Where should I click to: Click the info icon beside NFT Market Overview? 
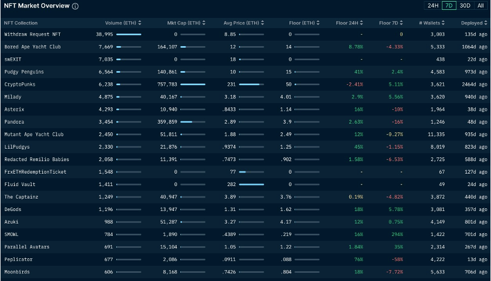[x=75, y=7]
